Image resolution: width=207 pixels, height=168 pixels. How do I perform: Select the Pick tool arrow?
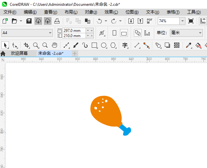tap(5, 45)
